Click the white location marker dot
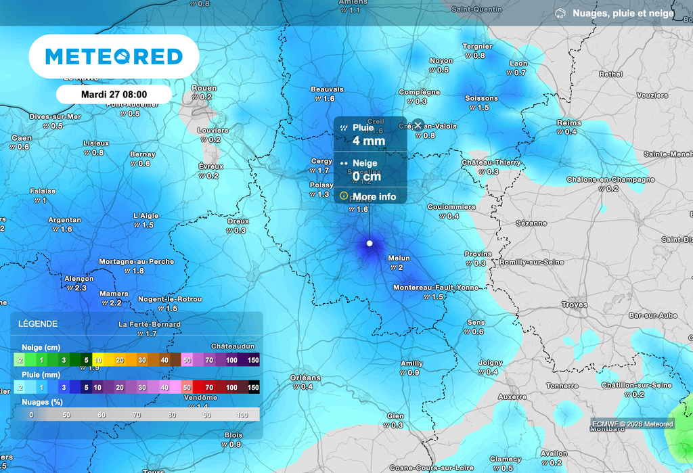 (370, 243)
